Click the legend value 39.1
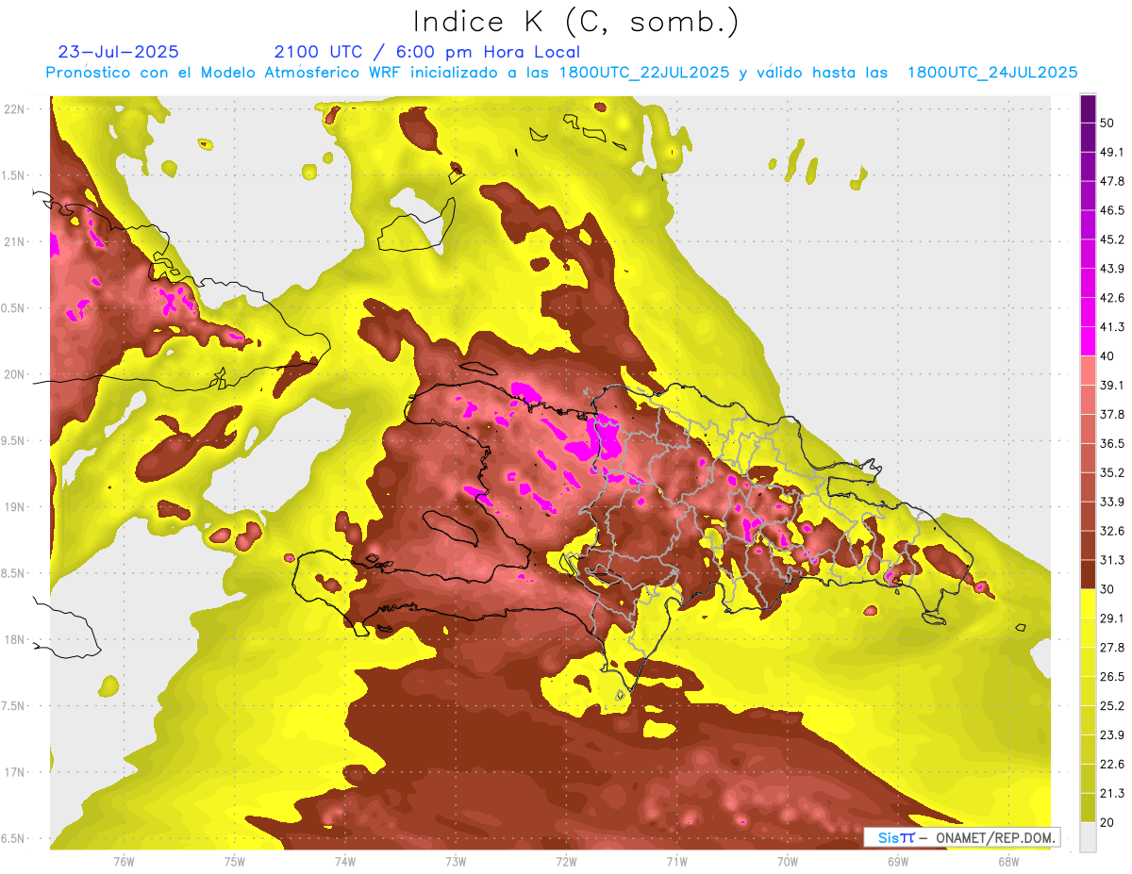 pos(1112,385)
